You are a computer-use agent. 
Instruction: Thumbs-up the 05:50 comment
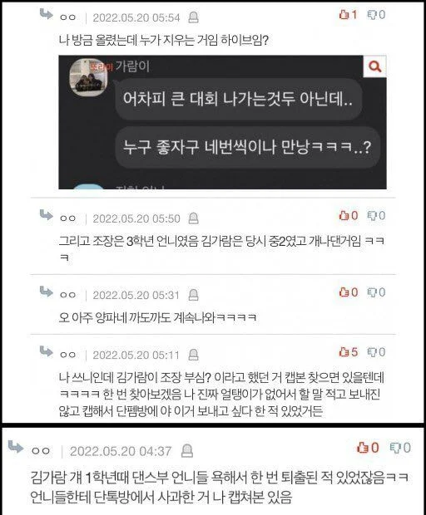[348, 215]
